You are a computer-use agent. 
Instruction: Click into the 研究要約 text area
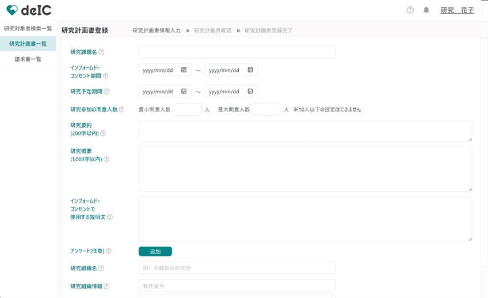click(305, 131)
